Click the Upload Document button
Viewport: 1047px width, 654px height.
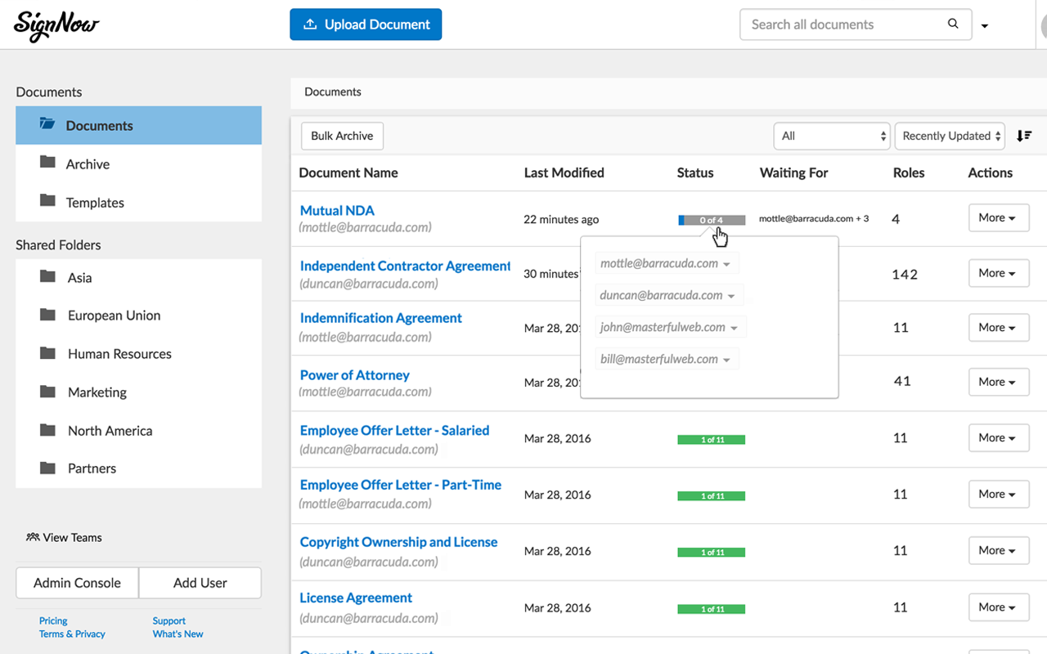[366, 25]
